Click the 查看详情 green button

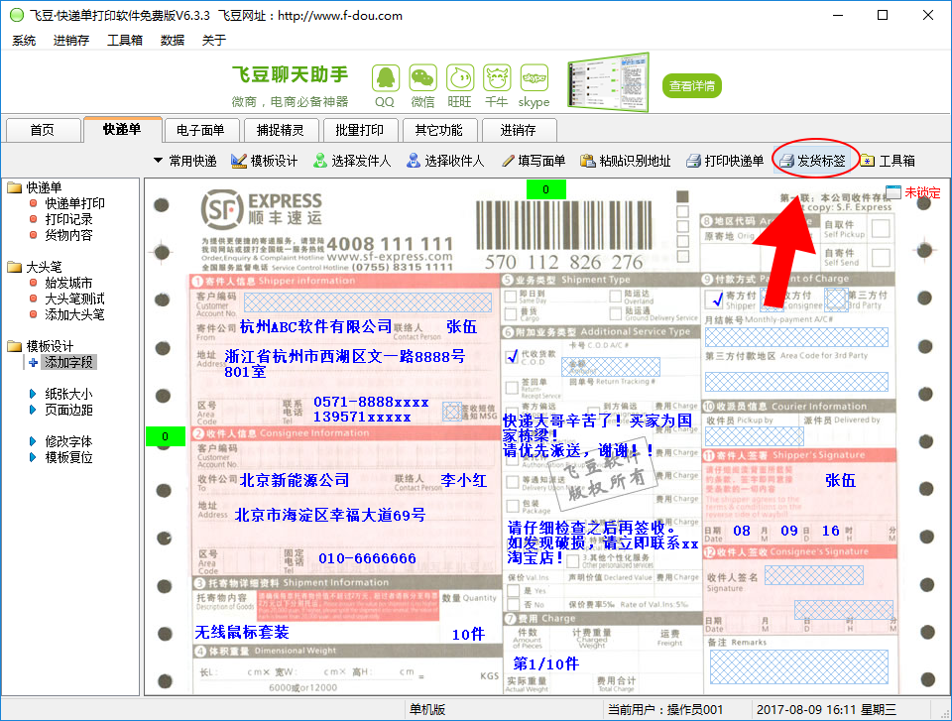[691, 85]
